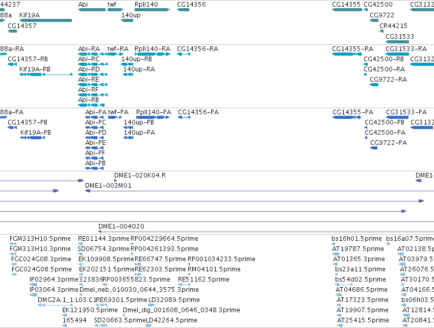Click the Abi-PD protein glyph
The width and height of the screenshot is (434, 328).
(94, 138)
